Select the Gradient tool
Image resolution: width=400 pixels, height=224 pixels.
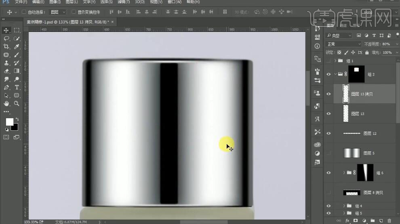tap(17, 71)
